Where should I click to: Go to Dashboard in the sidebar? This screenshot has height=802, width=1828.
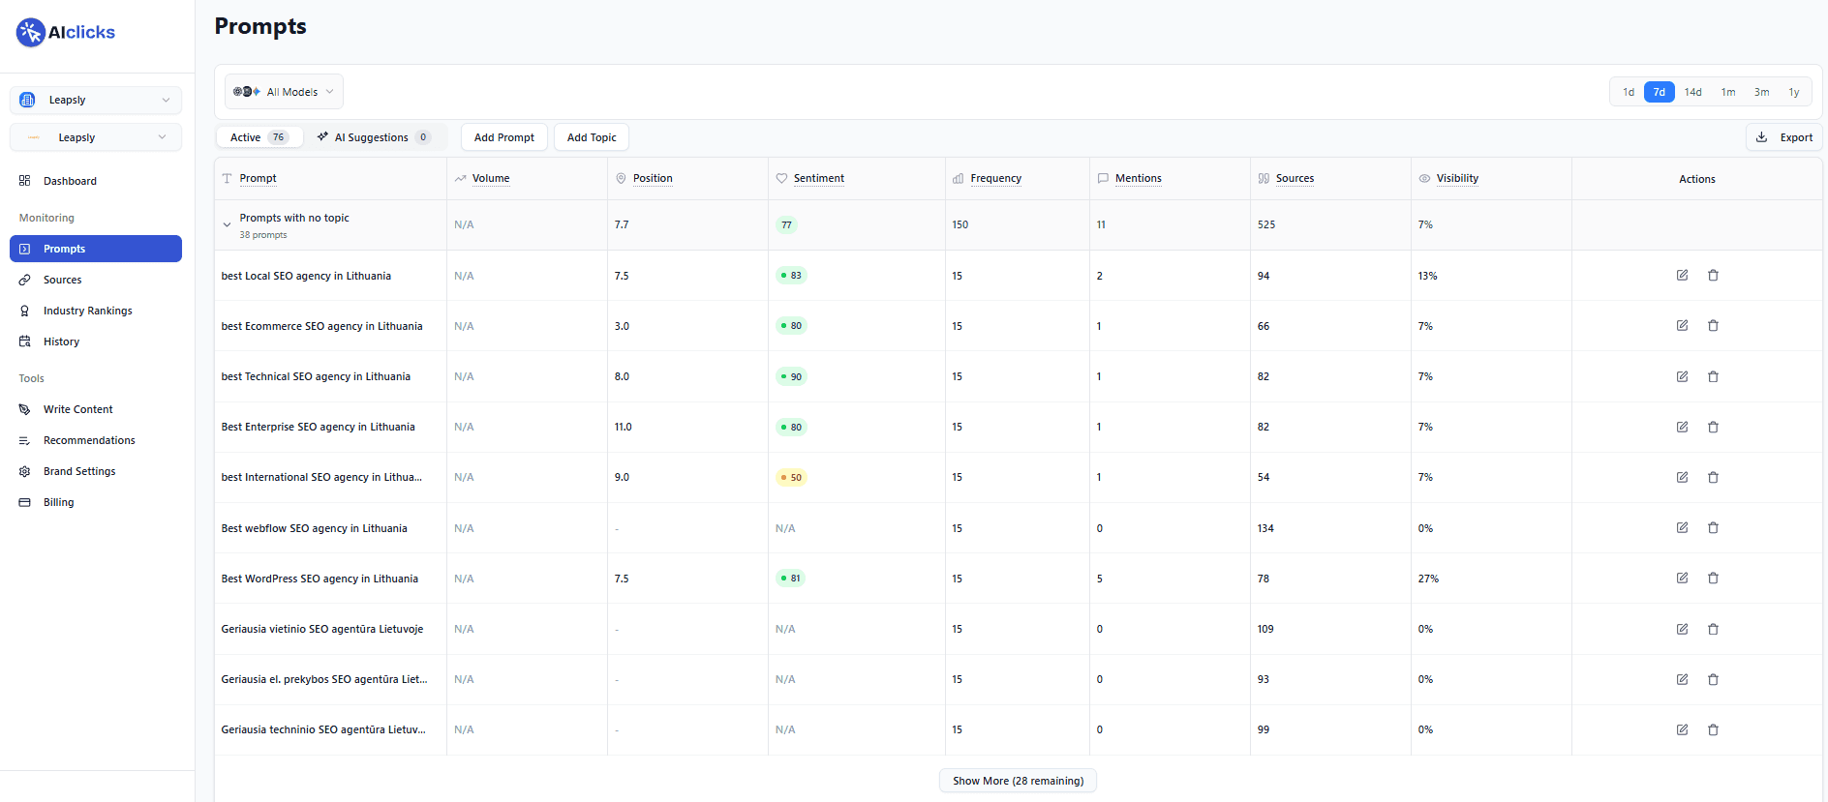[x=96, y=181]
